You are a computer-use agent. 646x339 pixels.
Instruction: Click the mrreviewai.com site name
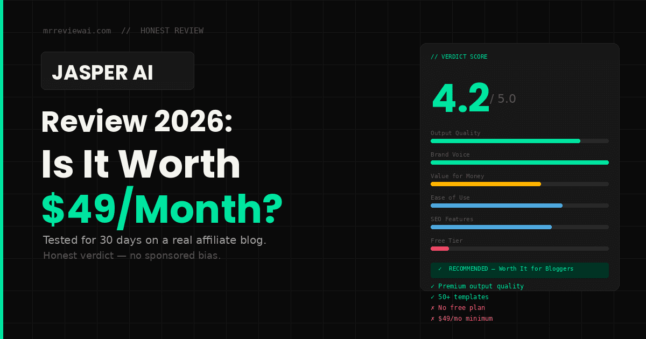(x=77, y=31)
